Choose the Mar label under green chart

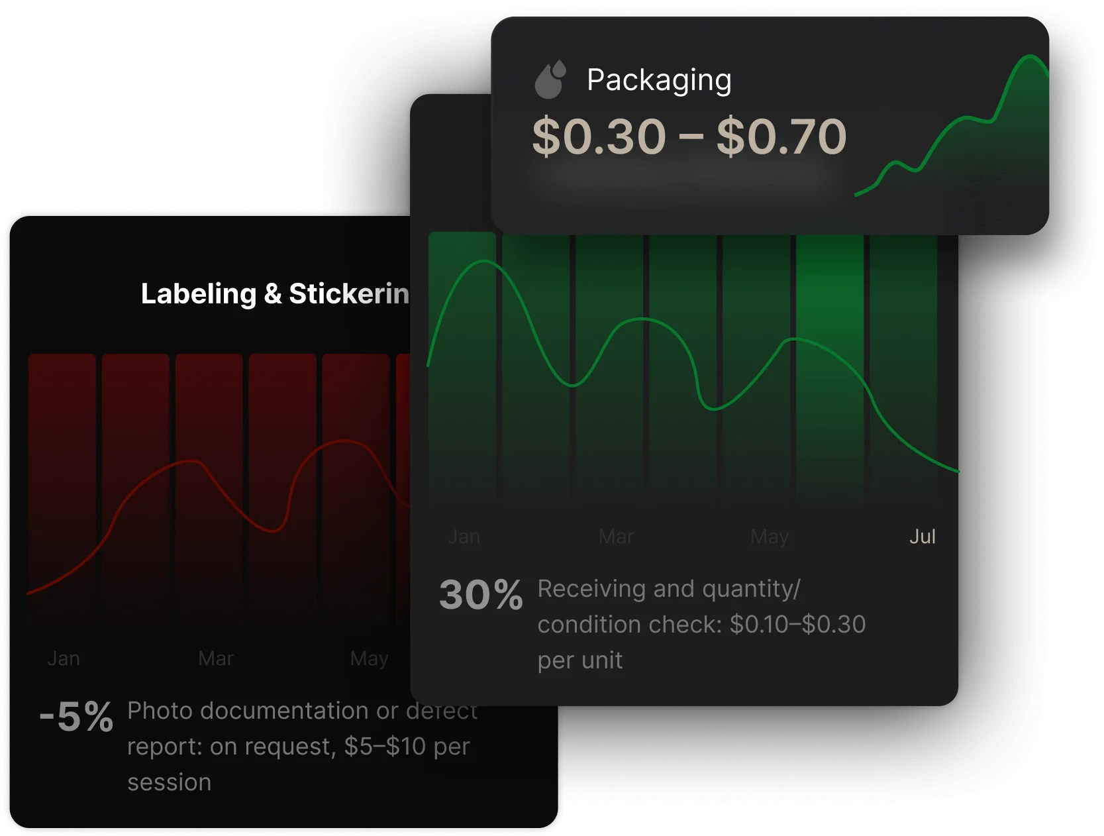click(616, 537)
